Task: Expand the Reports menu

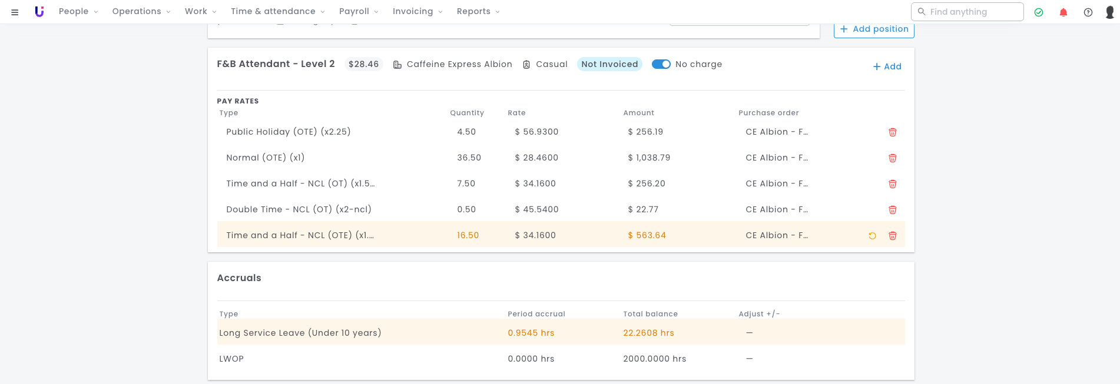Action: [478, 11]
